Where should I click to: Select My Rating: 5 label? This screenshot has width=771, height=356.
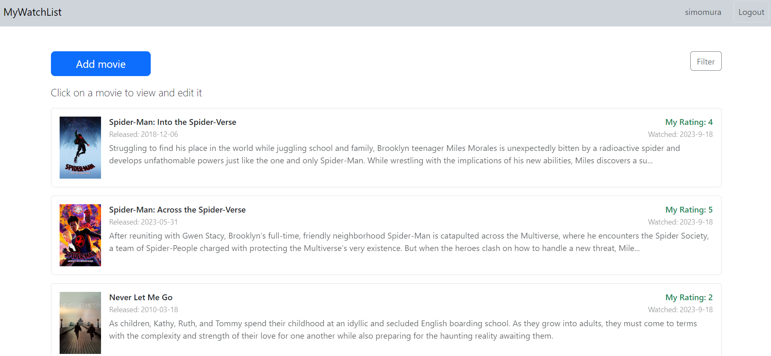point(689,210)
